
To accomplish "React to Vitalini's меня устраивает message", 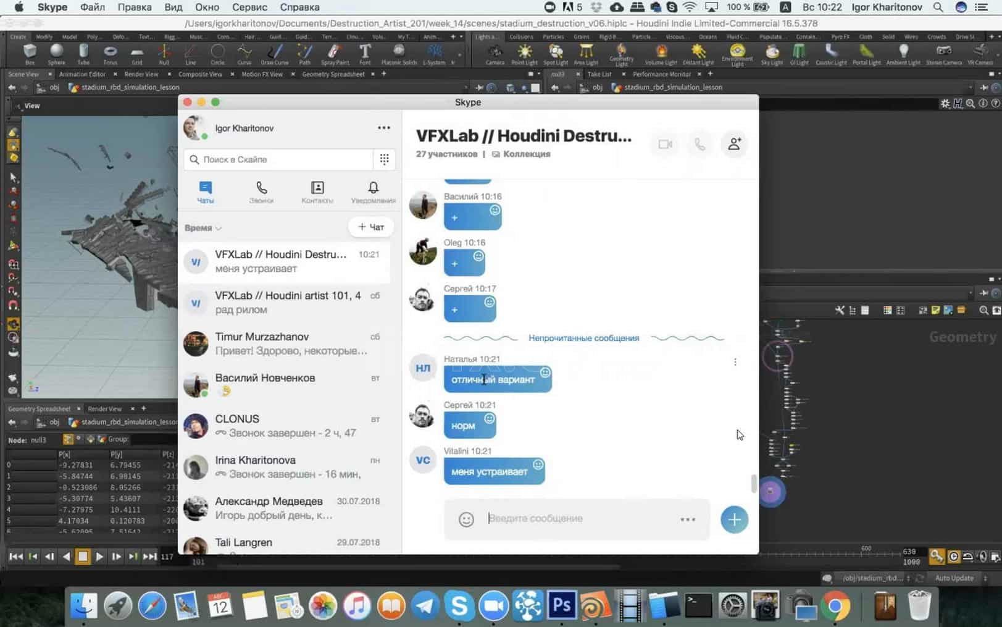I will (x=538, y=465).
